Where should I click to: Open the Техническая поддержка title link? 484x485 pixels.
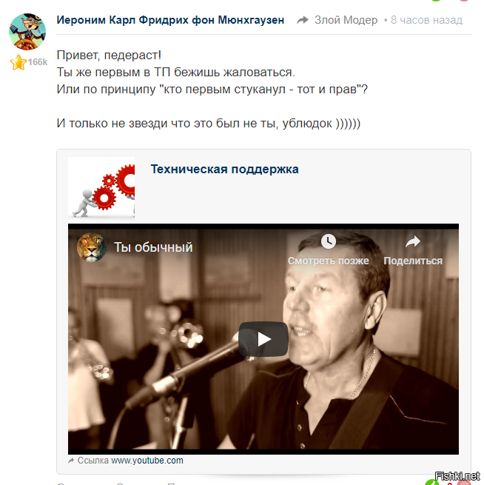click(225, 169)
